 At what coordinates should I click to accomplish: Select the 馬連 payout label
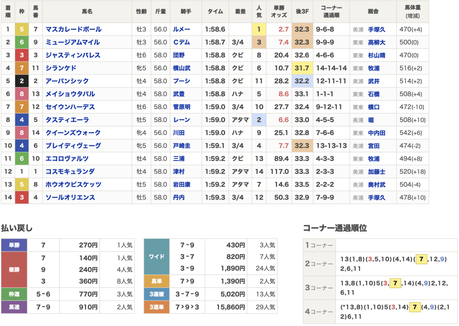click(x=14, y=307)
